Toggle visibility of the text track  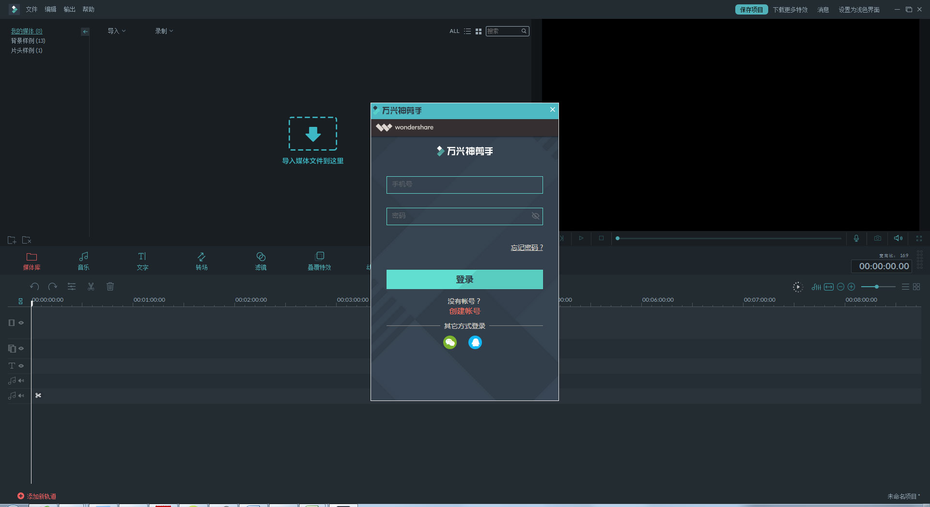(x=21, y=366)
